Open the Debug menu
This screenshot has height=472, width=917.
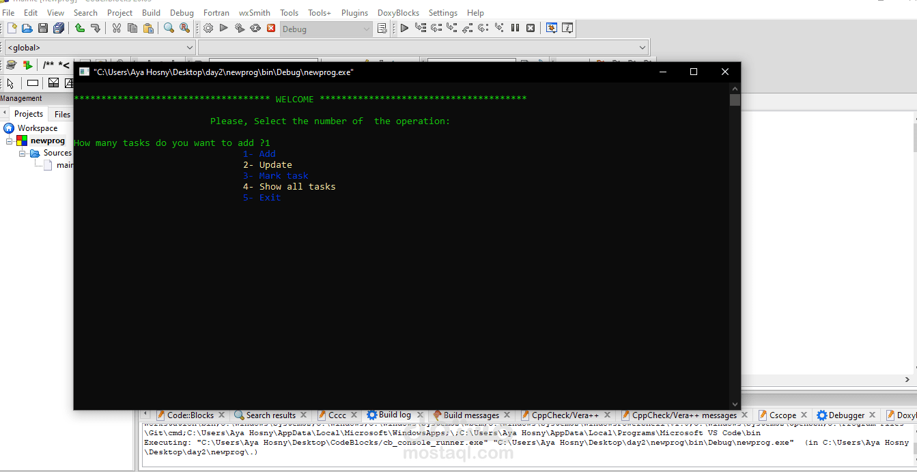182,12
